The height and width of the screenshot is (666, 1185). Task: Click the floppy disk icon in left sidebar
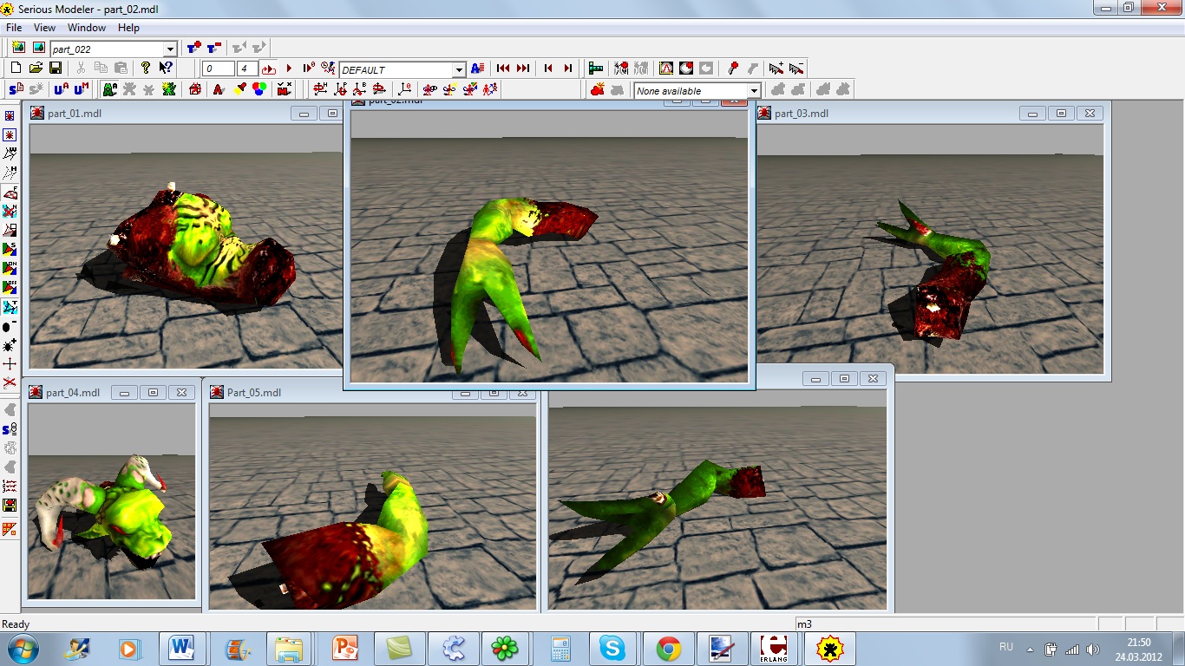[10, 505]
